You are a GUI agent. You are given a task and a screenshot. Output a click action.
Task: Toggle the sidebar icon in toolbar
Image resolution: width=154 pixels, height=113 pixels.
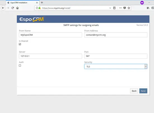pyautogui.click(x=153, y=8)
